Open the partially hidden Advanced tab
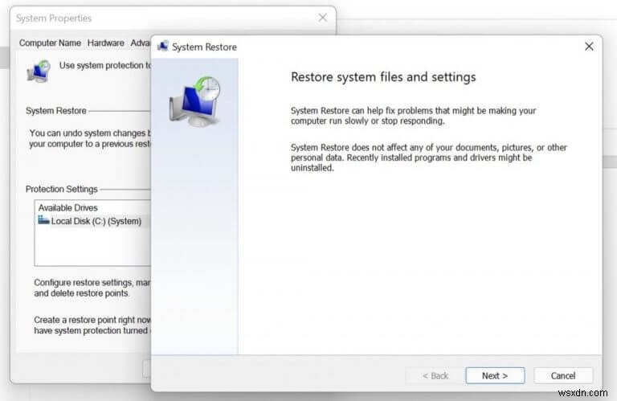The image size is (617, 401). [140, 43]
